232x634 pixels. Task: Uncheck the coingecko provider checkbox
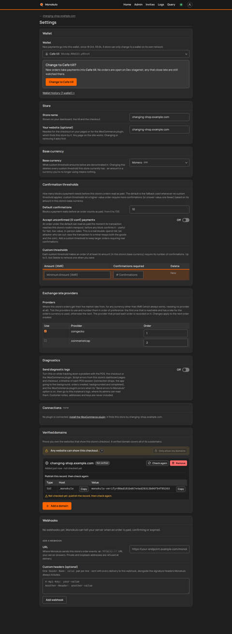pyautogui.click(x=46, y=332)
